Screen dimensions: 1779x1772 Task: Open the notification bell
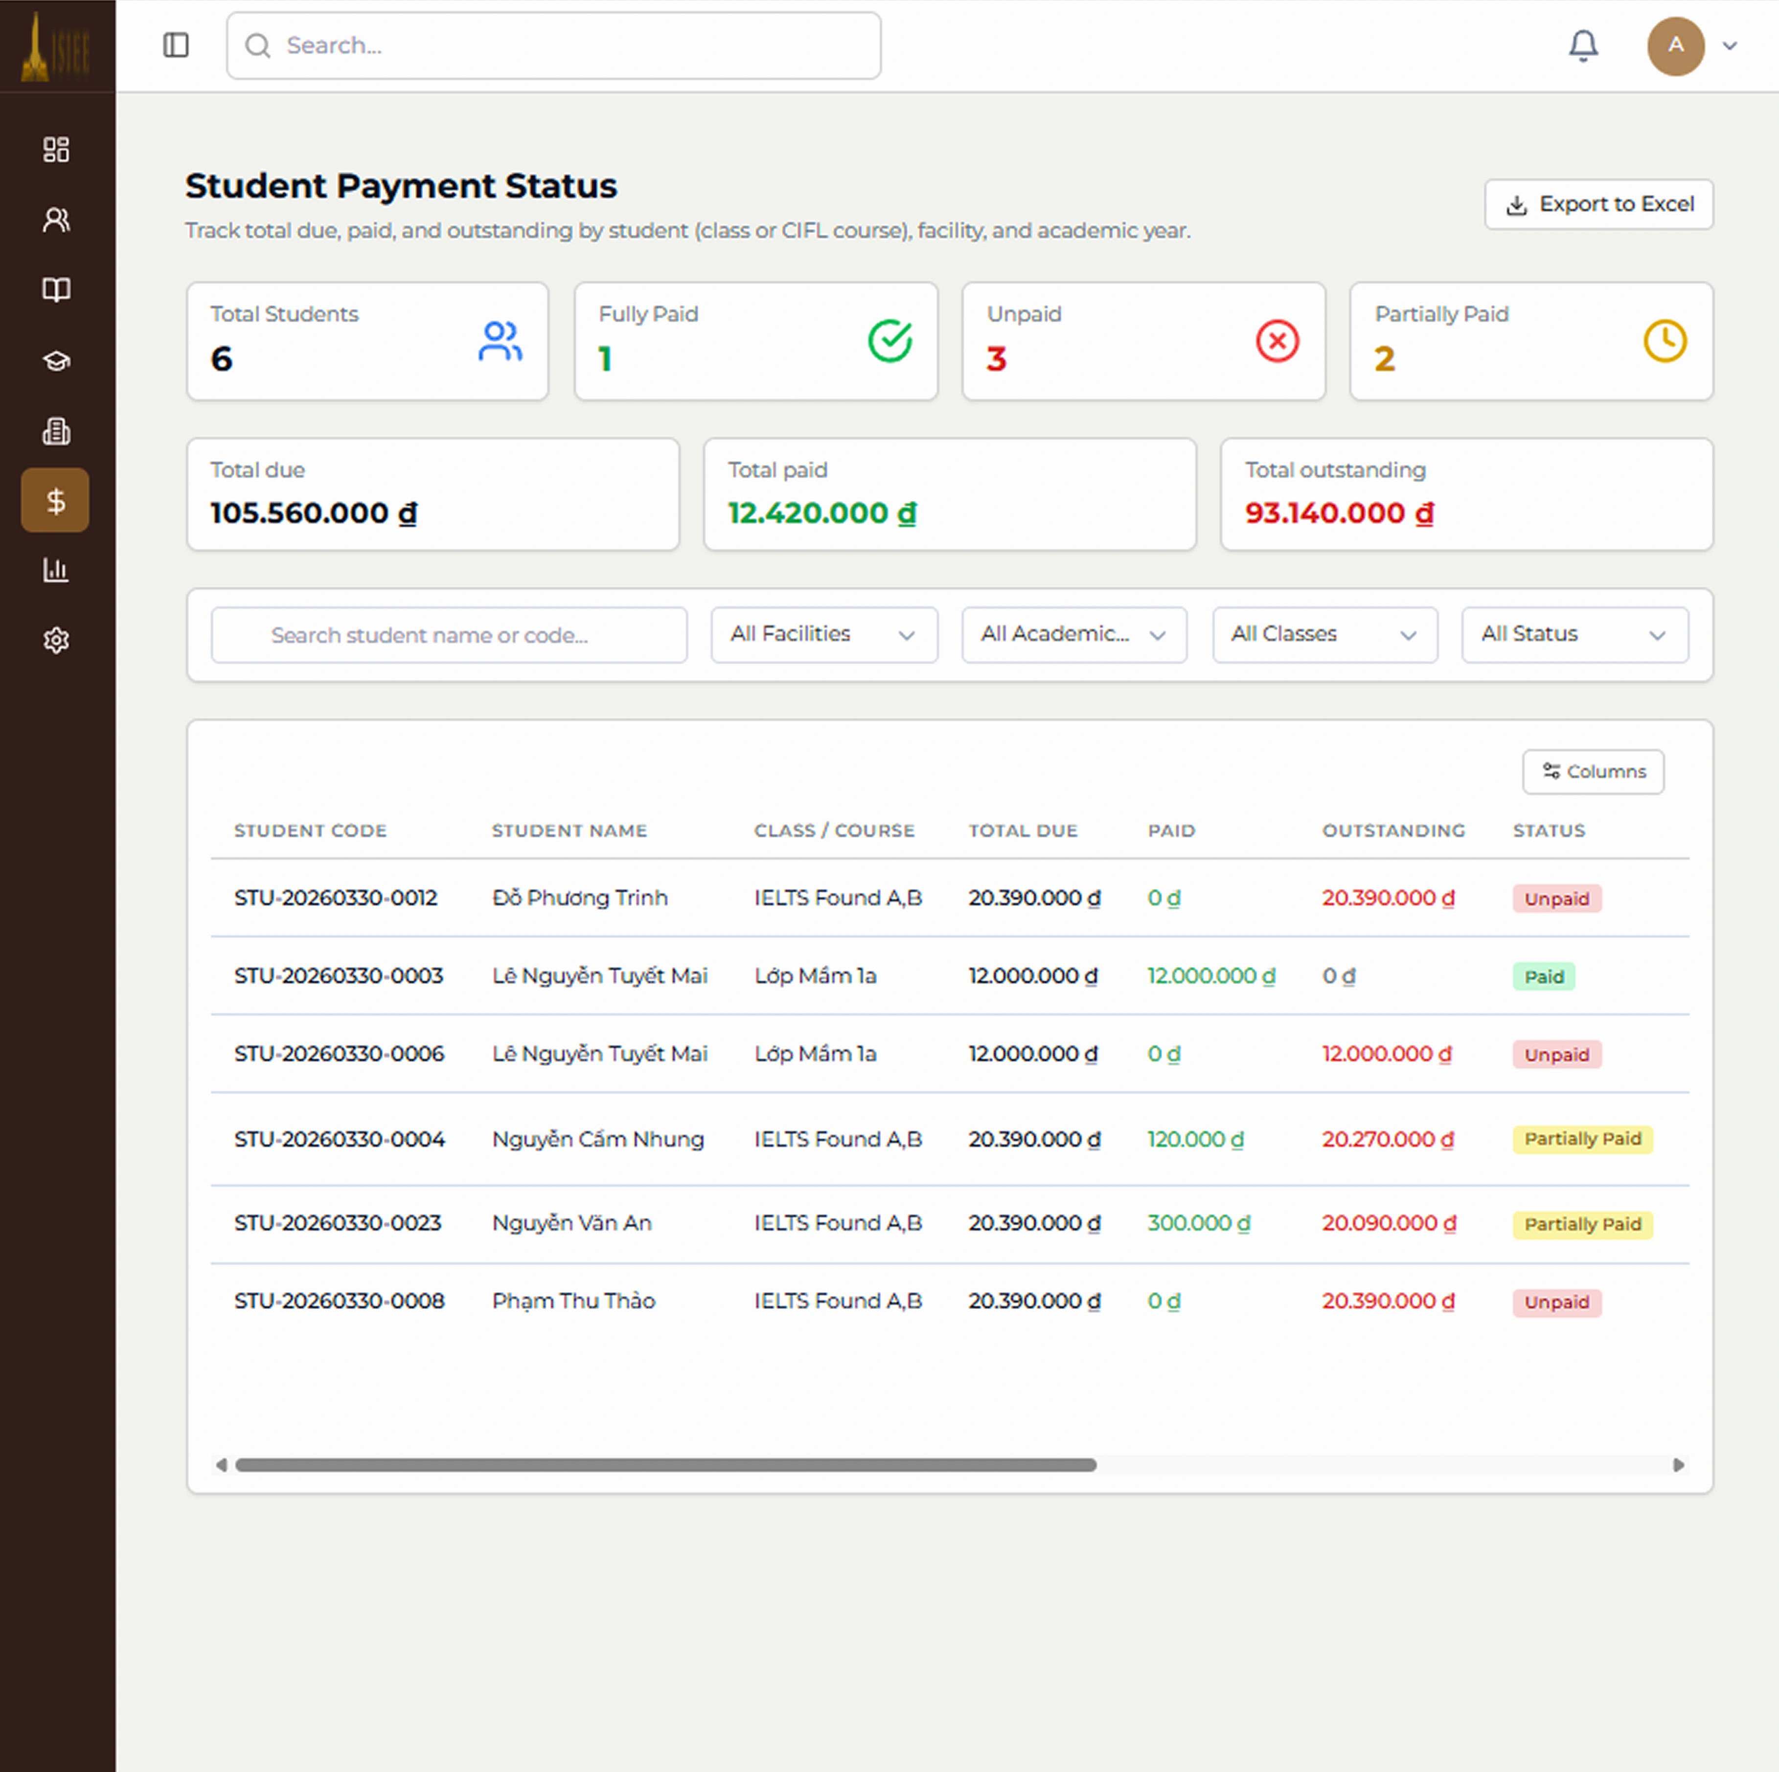pyautogui.click(x=1583, y=45)
